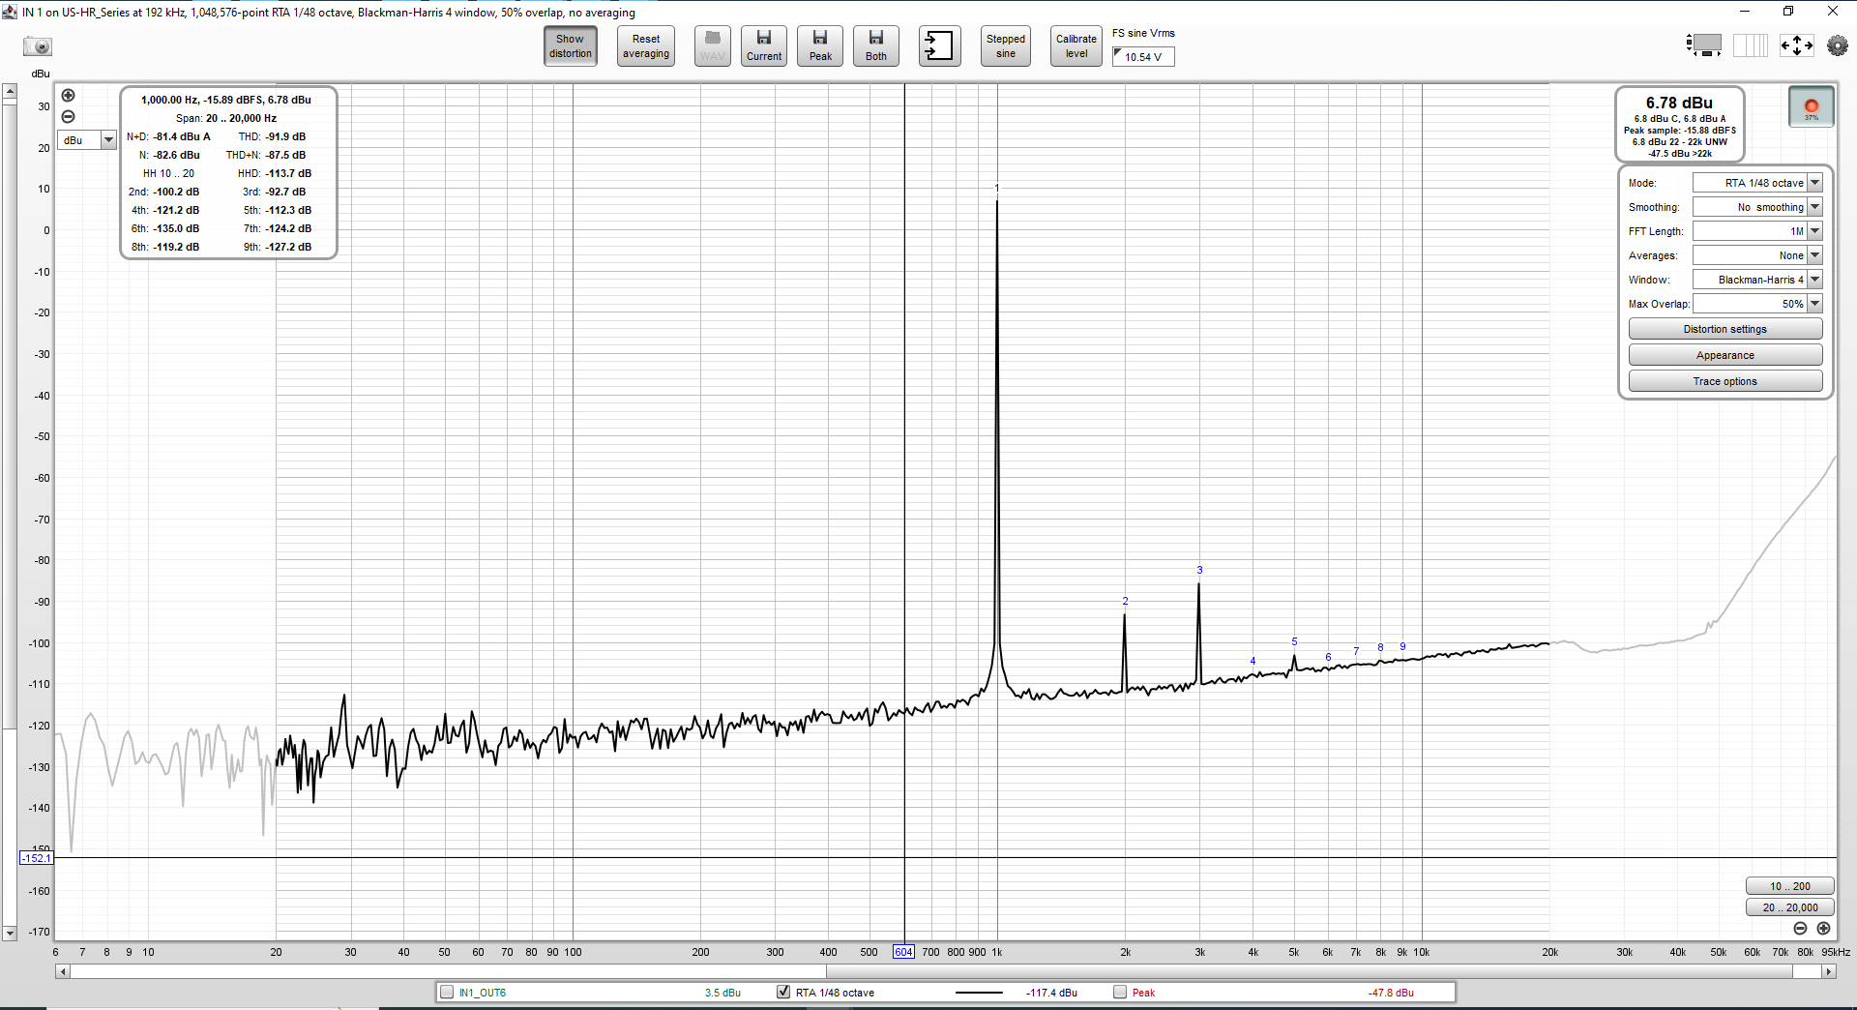Click the frequency bars display icon
Screen dimensions: 1857x1010
1751,45
